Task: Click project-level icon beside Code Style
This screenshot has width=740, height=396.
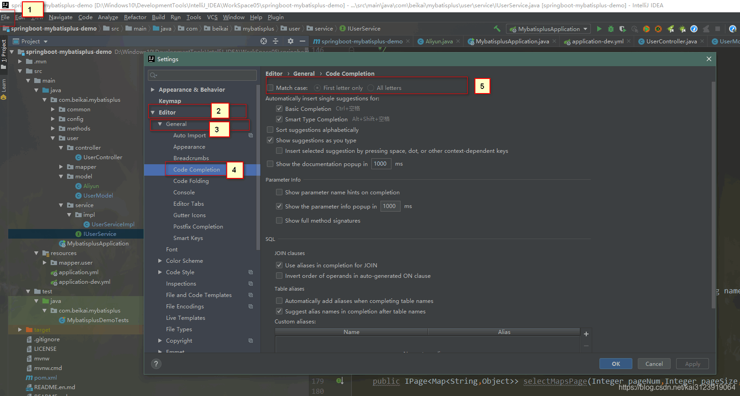Action: [x=250, y=272]
